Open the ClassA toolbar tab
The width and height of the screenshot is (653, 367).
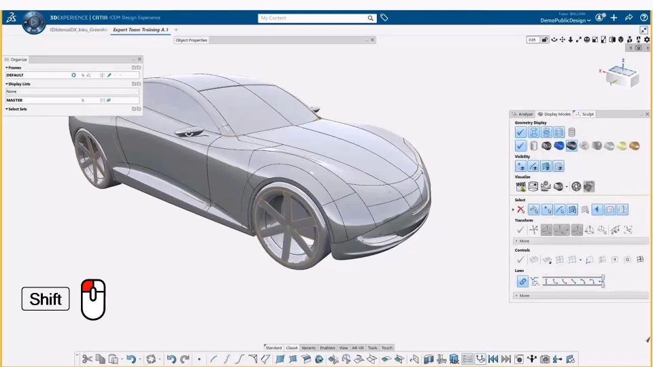pyautogui.click(x=292, y=348)
